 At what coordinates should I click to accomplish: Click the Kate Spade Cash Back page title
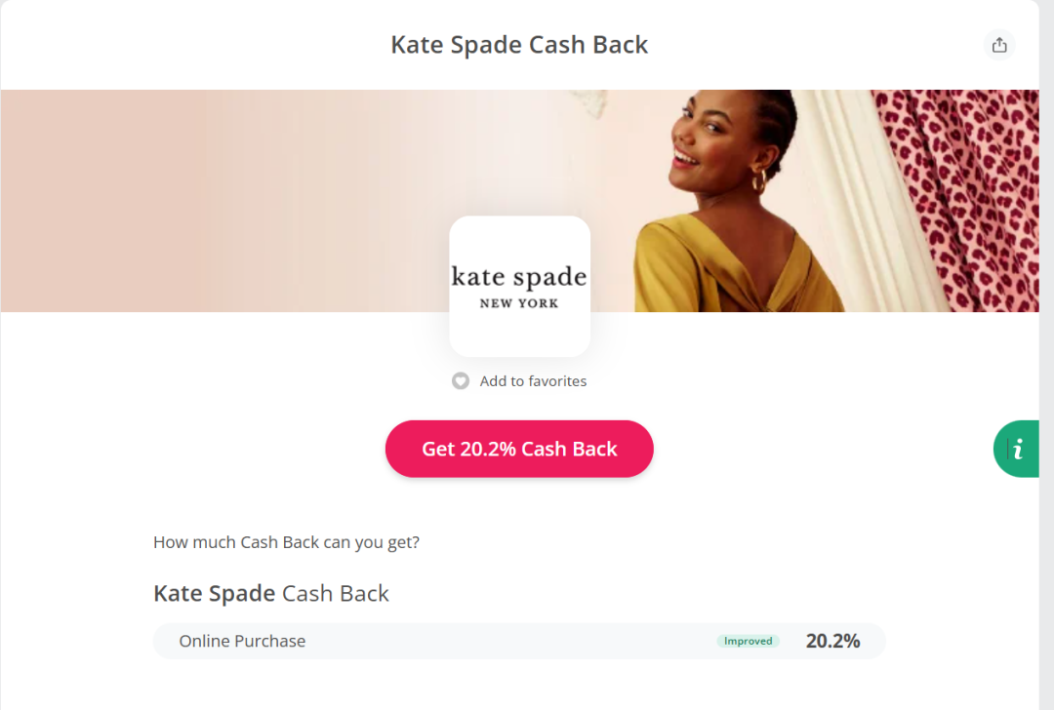tap(519, 45)
